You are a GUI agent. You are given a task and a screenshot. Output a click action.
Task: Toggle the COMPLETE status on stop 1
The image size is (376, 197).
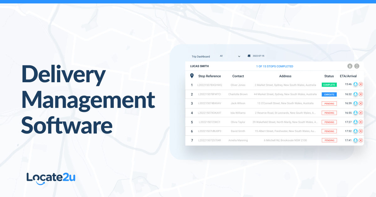coord(329,84)
